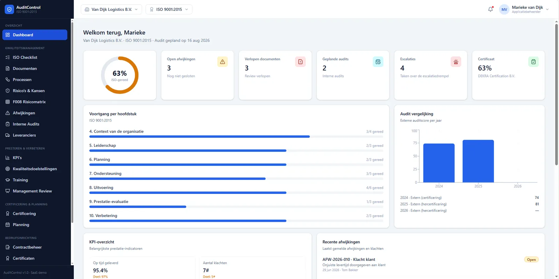The image size is (559, 279).
Task: Click 'DEKRA Certification B.V.' on Certificaat card
Action: click(x=496, y=76)
